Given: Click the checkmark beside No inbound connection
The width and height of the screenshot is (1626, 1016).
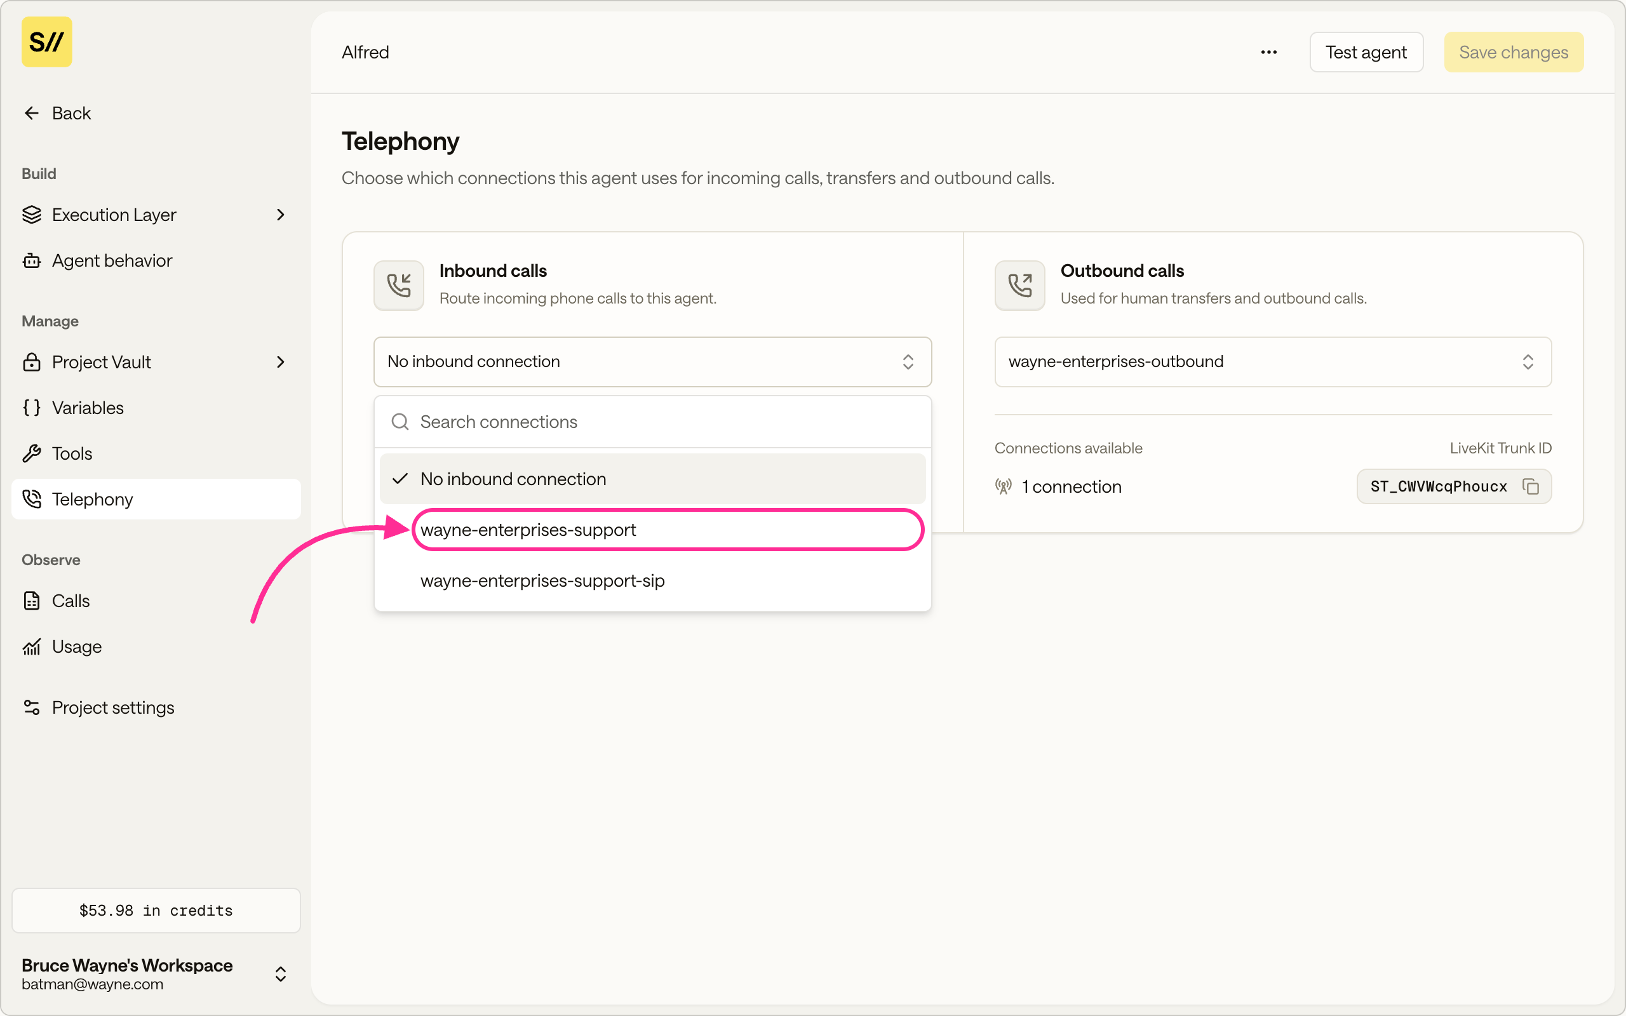Looking at the screenshot, I should coord(400,478).
